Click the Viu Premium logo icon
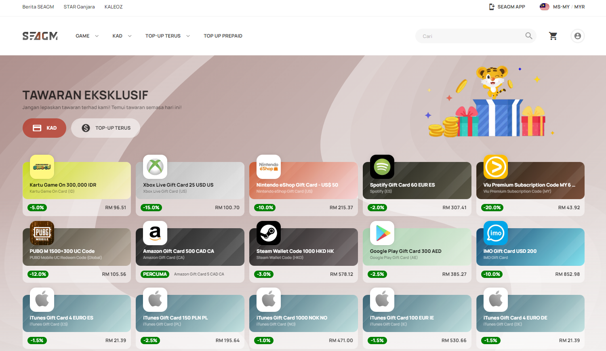The width and height of the screenshot is (606, 351). tap(496, 167)
